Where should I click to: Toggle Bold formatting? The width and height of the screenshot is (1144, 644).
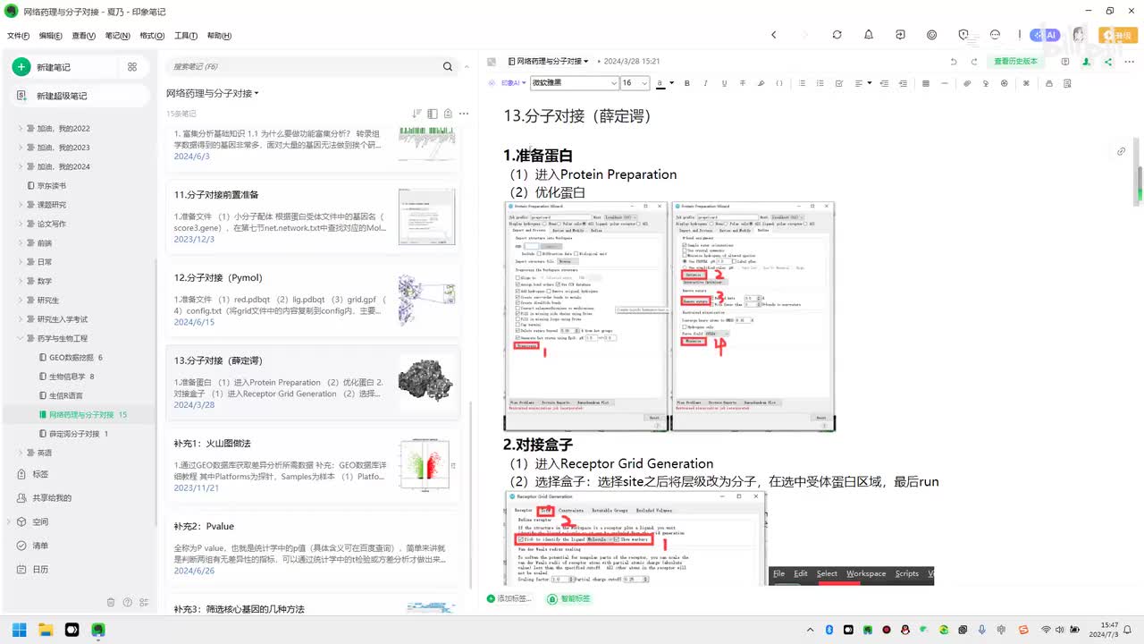(687, 82)
